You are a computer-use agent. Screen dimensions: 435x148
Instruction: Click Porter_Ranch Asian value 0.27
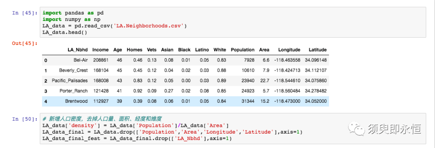169,91
